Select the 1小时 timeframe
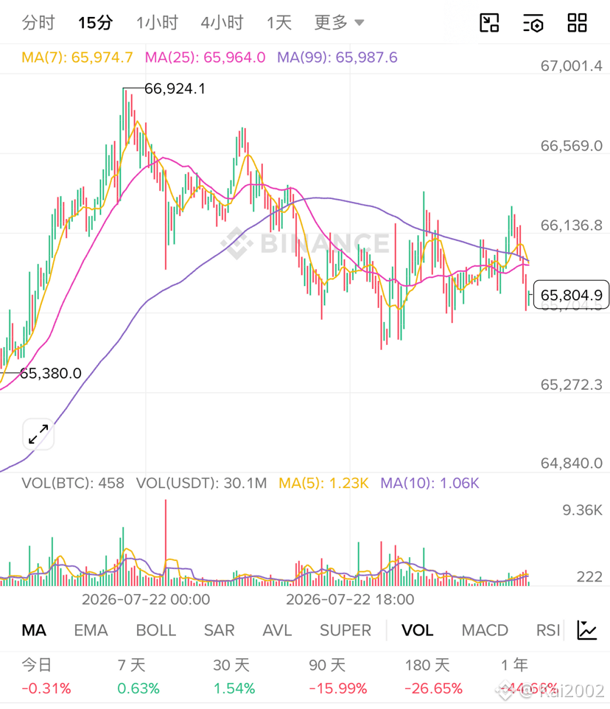 [x=157, y=22]
